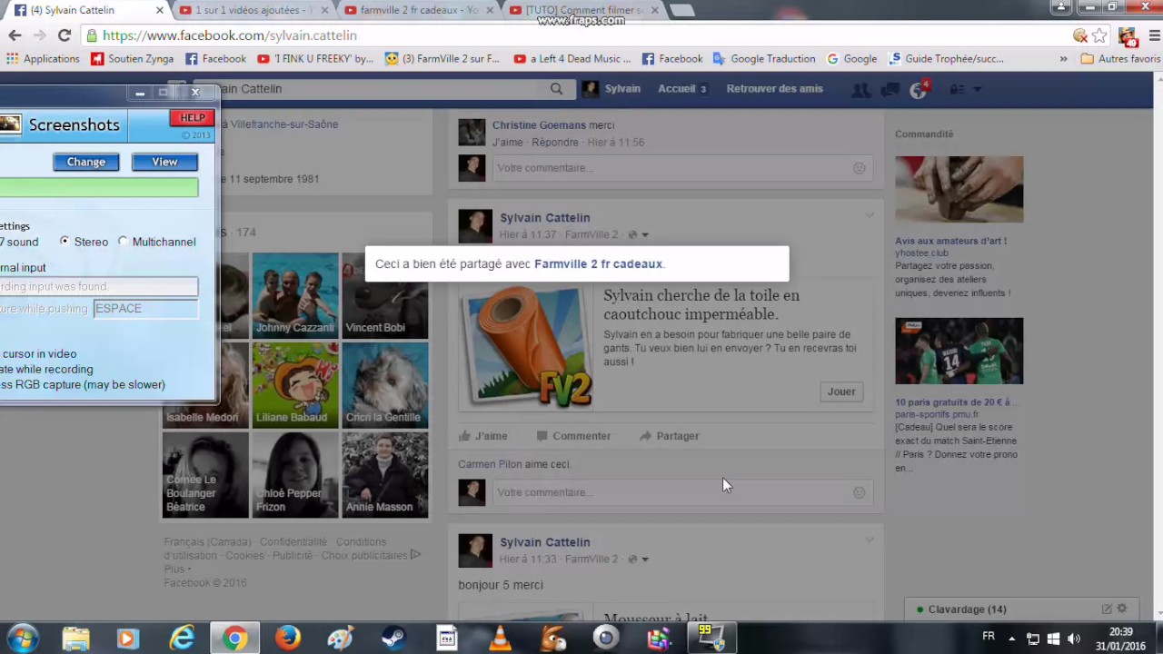Click Partager on the toile post
The height and width of the screenshot is (654, 1163).
669,436
